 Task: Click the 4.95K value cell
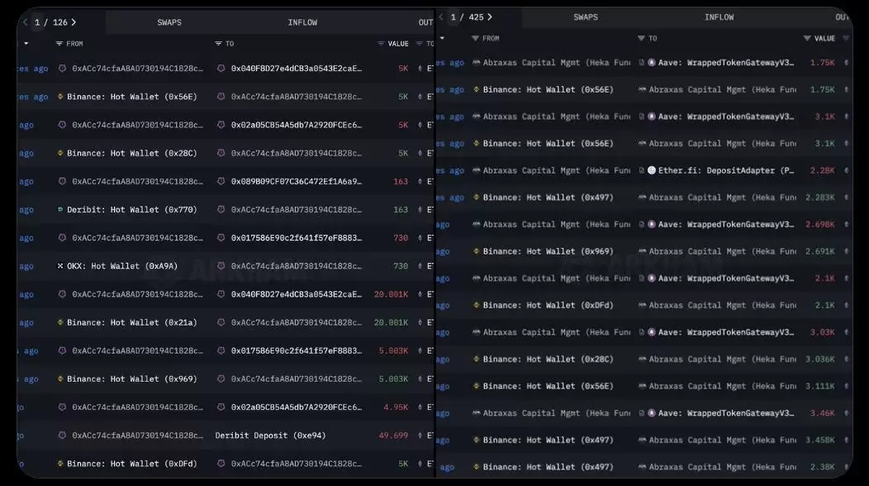396,407
